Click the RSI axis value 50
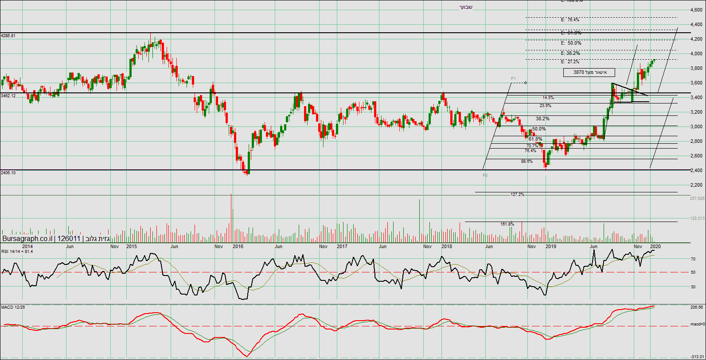706x360 pixels. coord(693,272)
